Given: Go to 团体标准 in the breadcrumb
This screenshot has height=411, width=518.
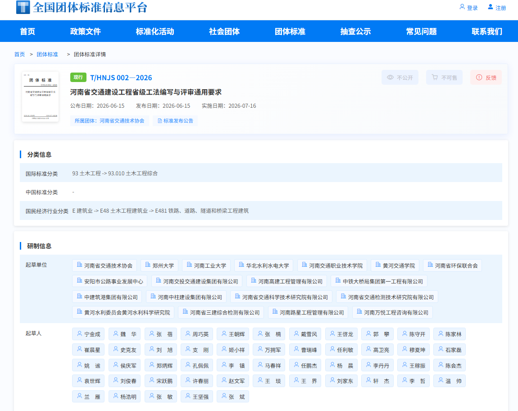Looking at the screenshot, I should (47, 54).
